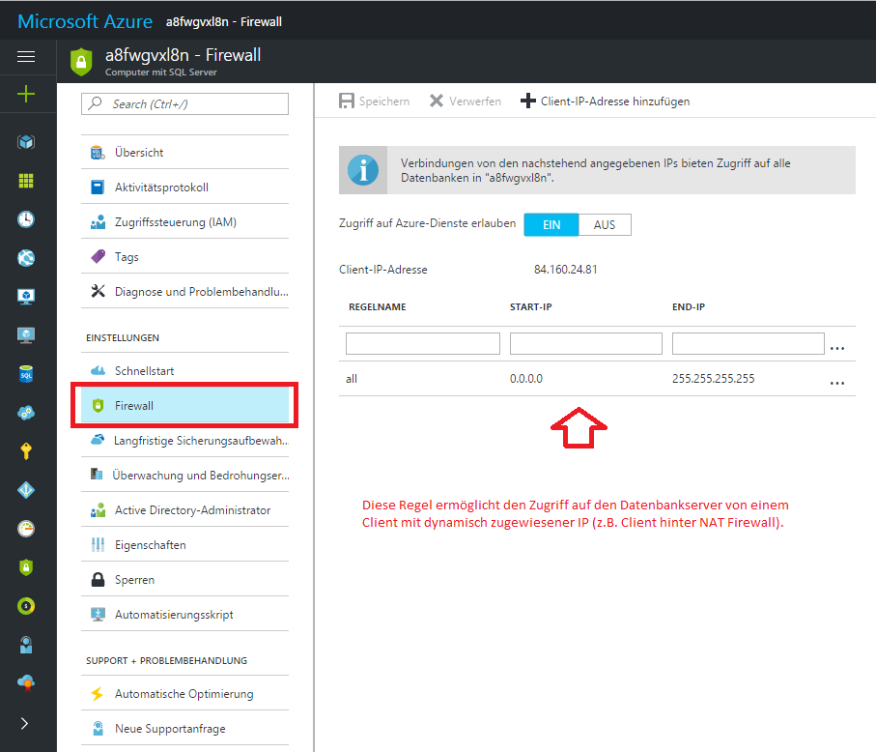Open the gray monitor sidebar icon
This screenshot has height=752, width=876.
[x=26, y=334]
